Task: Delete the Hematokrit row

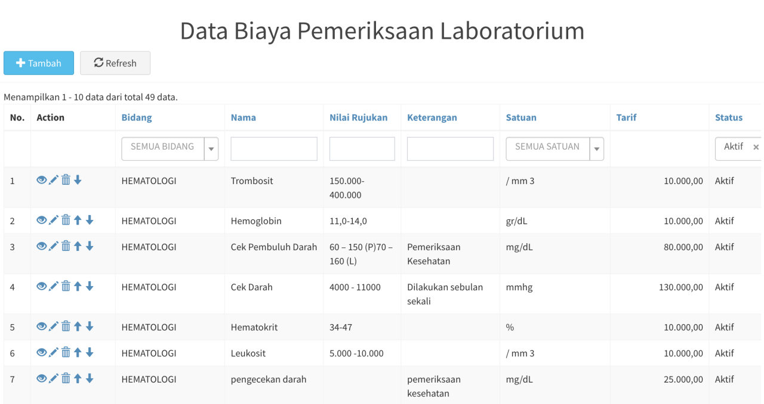Action: (x=66, y=326)
